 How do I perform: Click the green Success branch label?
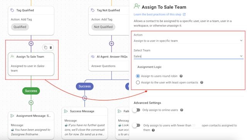point(31,91)
